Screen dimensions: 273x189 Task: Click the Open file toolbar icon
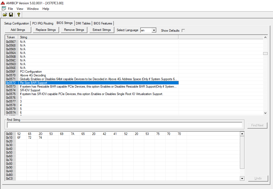coord(5,15)
